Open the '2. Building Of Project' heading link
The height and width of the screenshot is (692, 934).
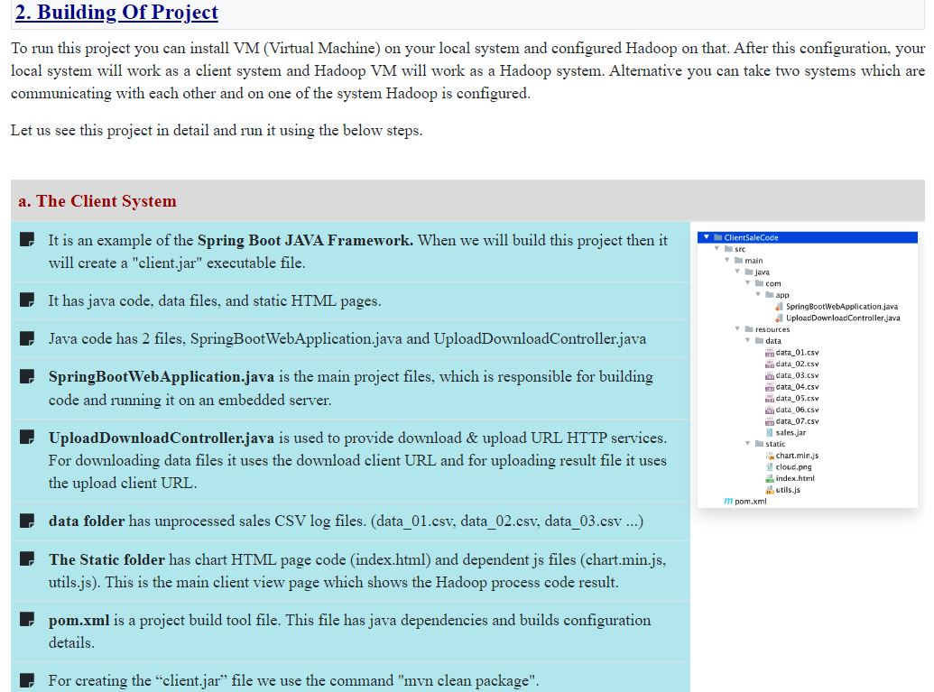coord(116,13)
